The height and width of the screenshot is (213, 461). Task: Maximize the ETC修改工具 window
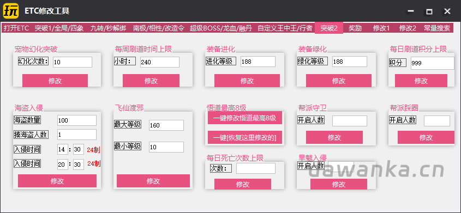429,11
